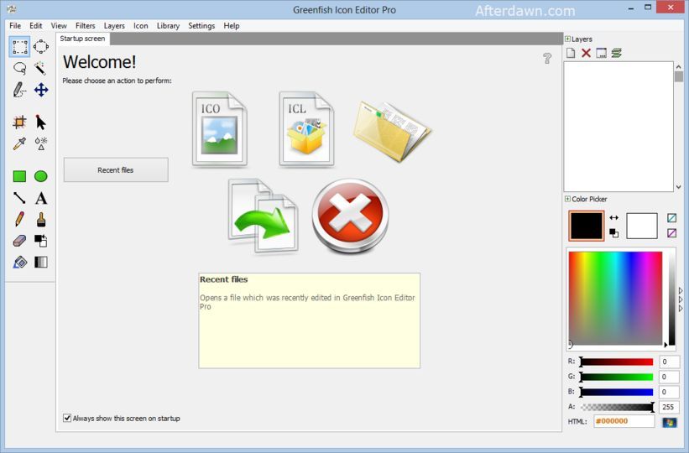Collapse the Color Picker panel
Image resolution: width=689 pixels, height=453 pixels.
click(x=567, y=199)
